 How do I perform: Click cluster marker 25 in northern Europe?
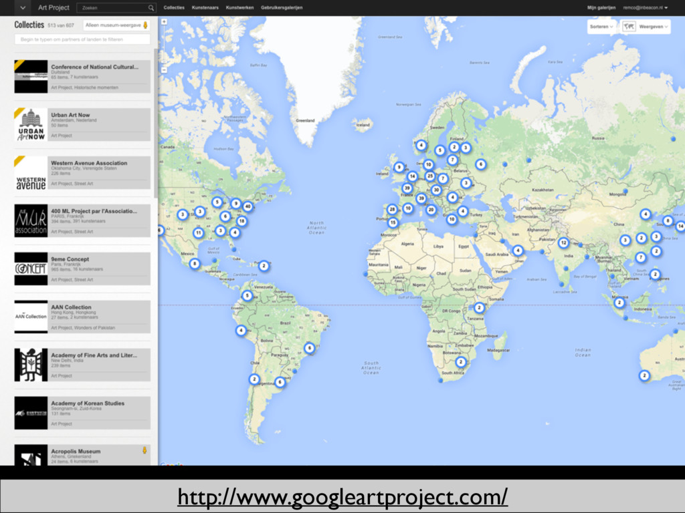pos(430,176)
